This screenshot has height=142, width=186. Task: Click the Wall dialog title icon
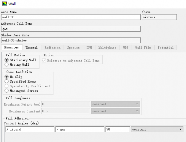pos(4,4)
